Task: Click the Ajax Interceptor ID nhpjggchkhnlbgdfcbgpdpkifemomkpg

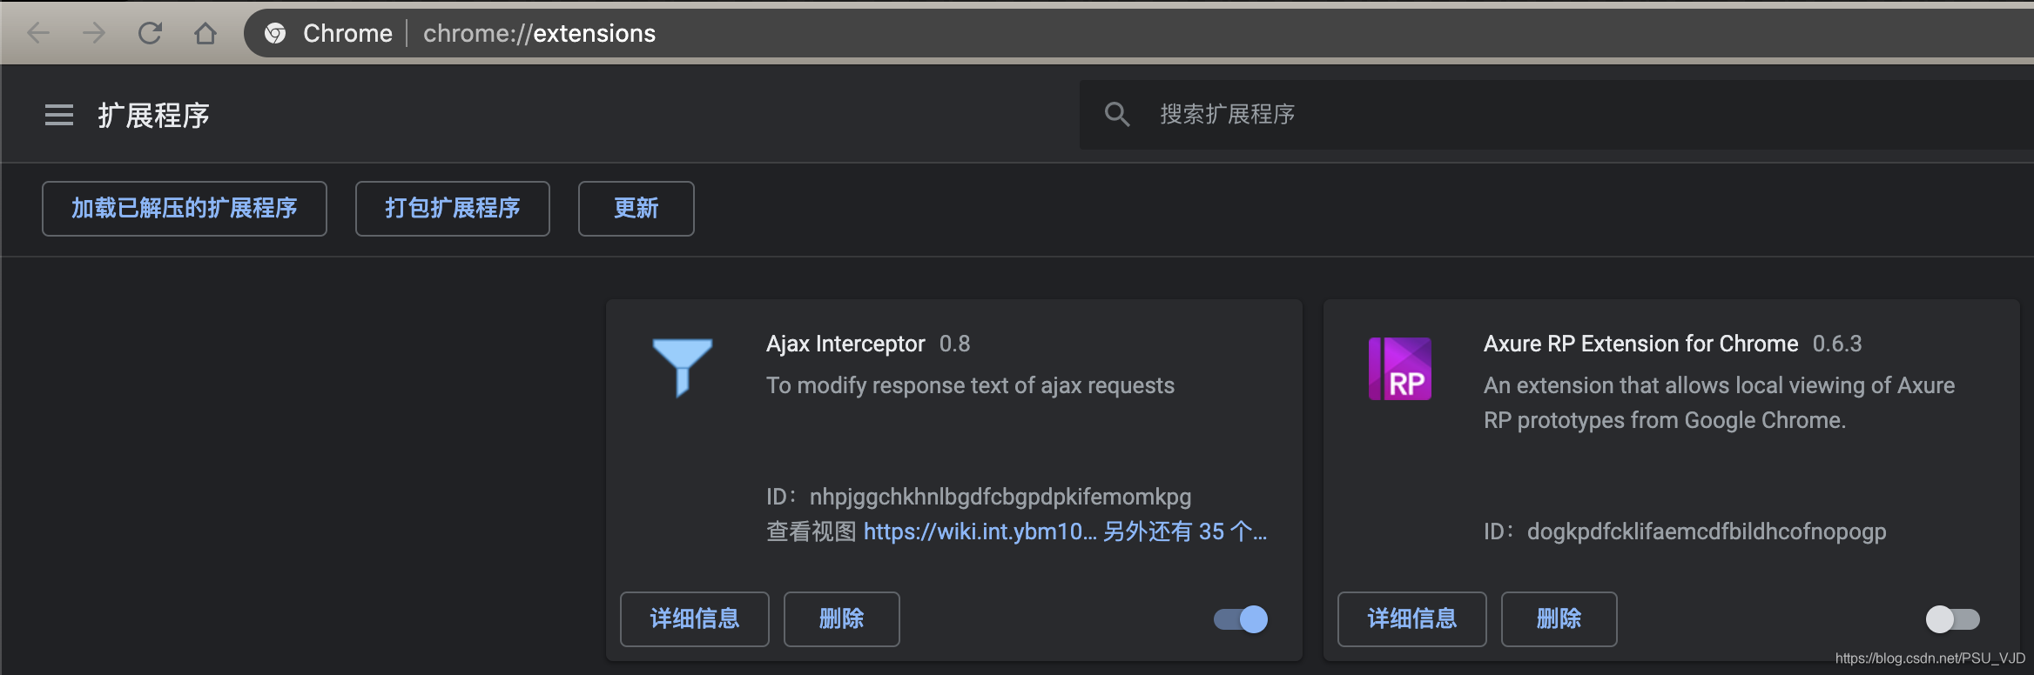Action: (x=1000, y=497)
